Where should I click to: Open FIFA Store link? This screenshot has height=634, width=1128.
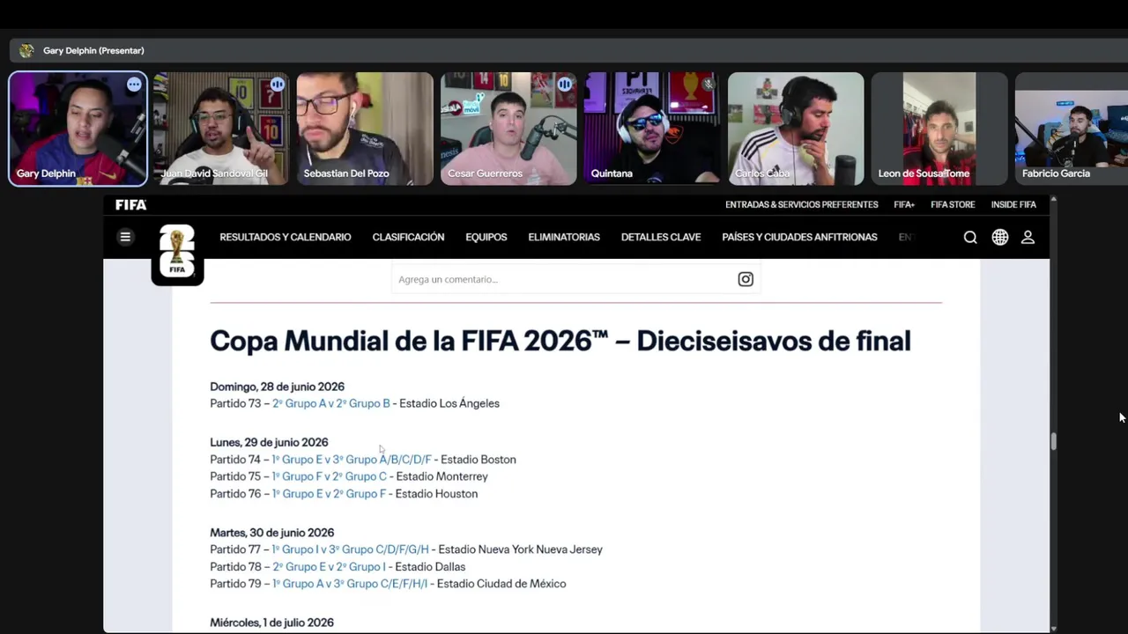(x=953, y=204)
